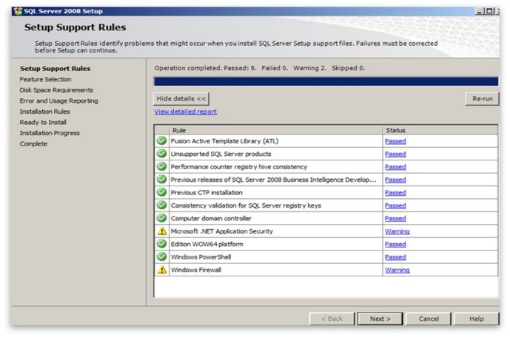The image size is (510, 337).
Task: Proceed with the Next button
Action: (x=380, y=319)
